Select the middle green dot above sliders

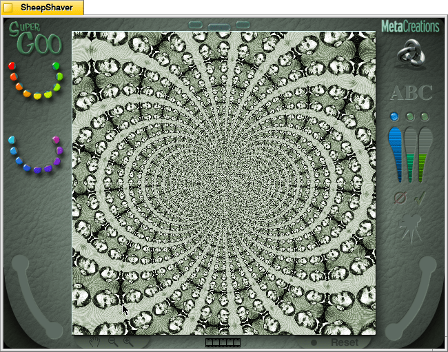pyautogui.click(x=410, y=116)
